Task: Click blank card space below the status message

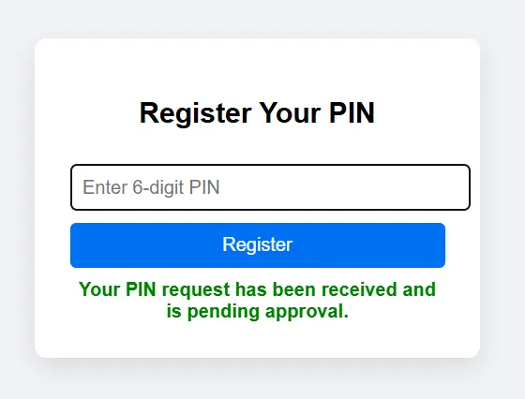Action: pos(257,339)
